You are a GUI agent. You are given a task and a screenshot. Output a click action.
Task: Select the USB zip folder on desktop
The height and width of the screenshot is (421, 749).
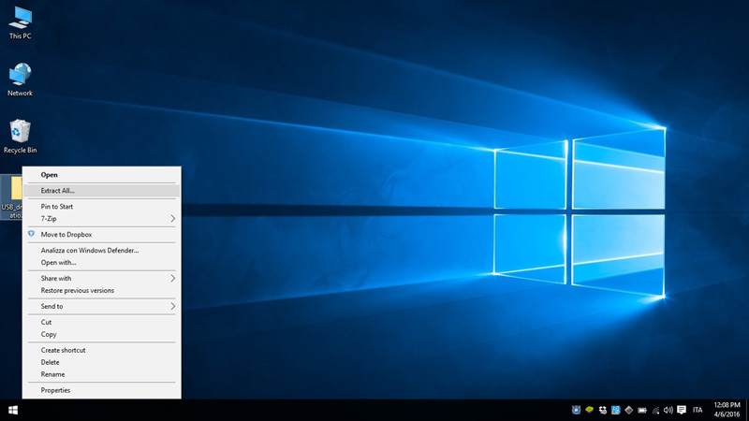point(11,197)
